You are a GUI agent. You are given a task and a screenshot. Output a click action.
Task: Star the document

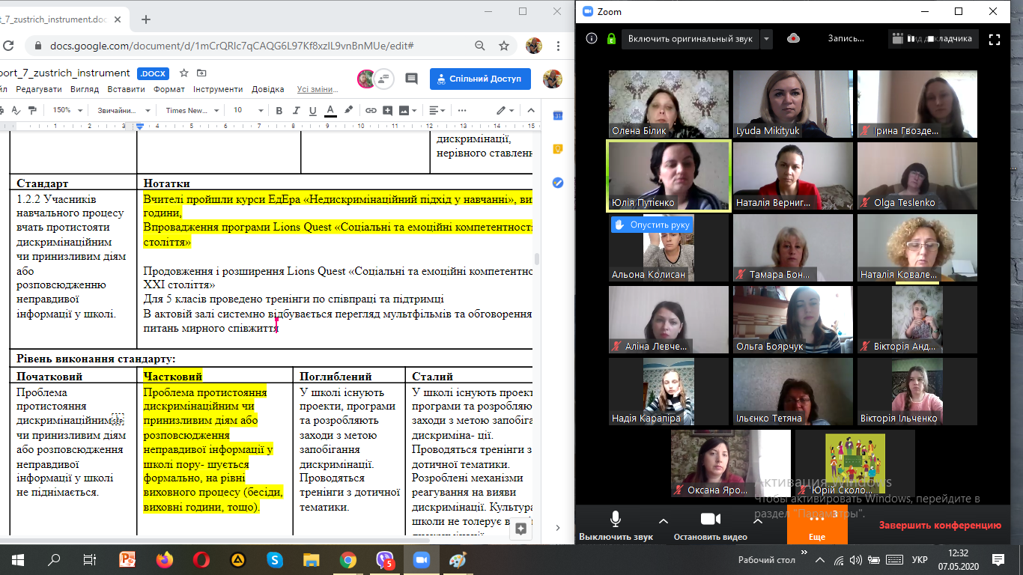(184, 73)
